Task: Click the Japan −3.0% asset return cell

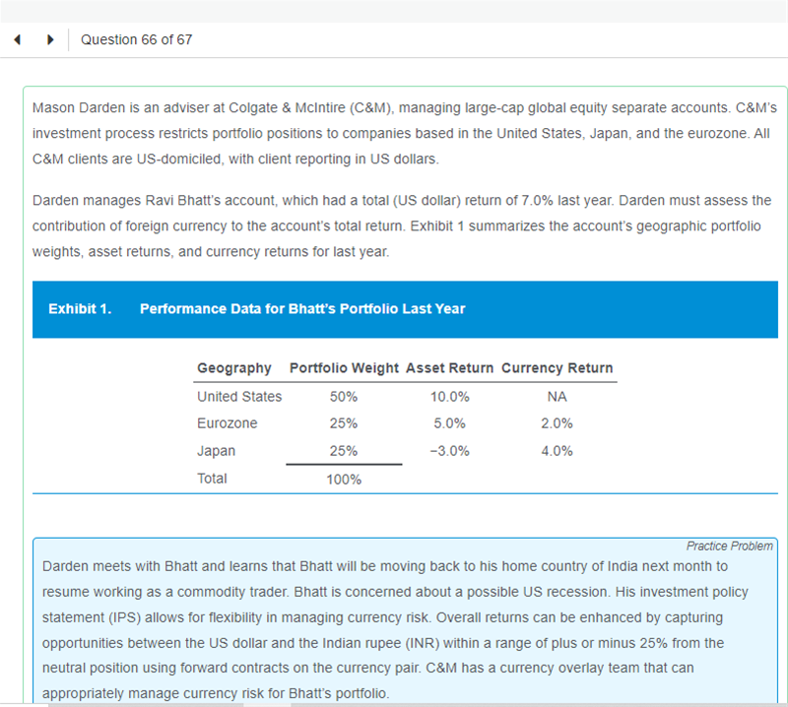Action: [x=449, y=451]
